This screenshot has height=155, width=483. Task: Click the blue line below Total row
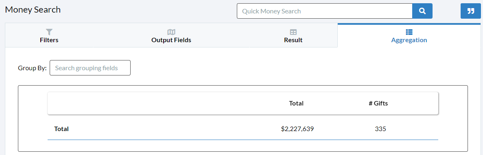click(243, 140)
